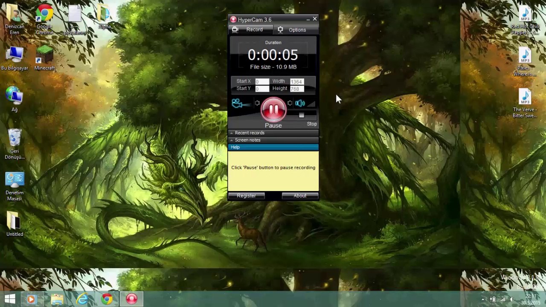546x307 pixels.
Task: Click the network signal tray icon
Action: pos(502,299)
